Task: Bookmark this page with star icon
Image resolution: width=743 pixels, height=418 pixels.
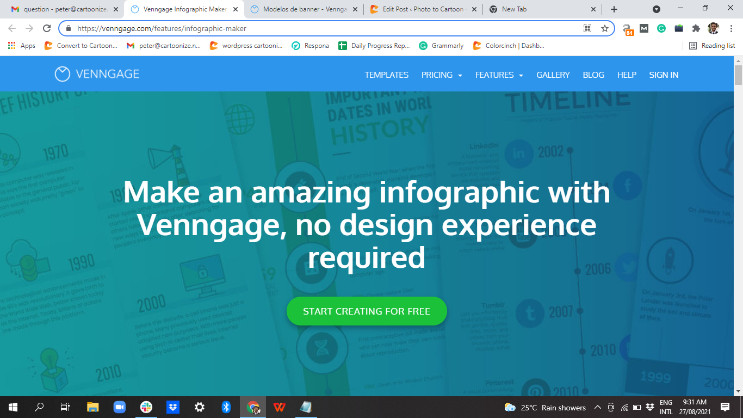Action: [x=605, y=28]
